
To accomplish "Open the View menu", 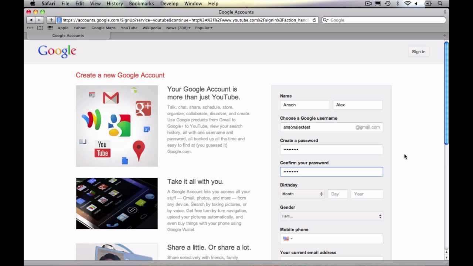I will [95, 3].
